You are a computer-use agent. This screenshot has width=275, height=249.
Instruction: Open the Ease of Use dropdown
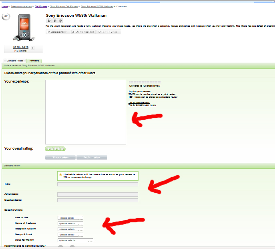70,218
